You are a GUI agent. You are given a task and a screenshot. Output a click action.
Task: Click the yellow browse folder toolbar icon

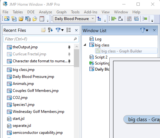(35, 19)
